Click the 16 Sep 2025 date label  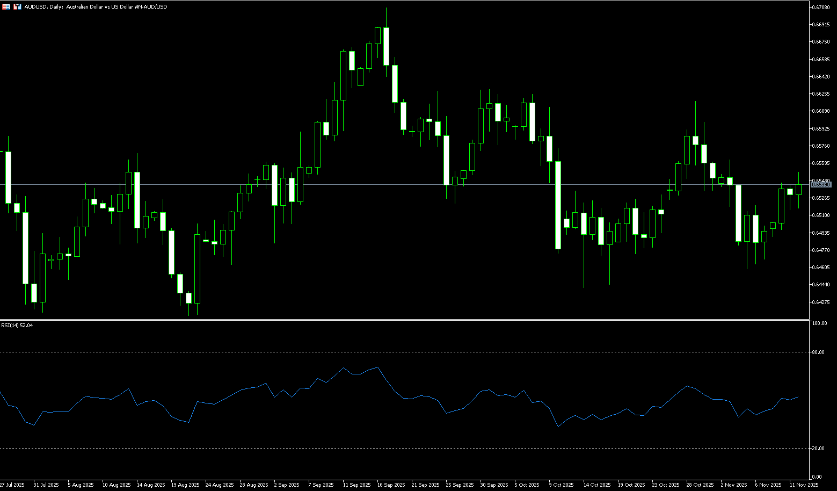point(391,485)
